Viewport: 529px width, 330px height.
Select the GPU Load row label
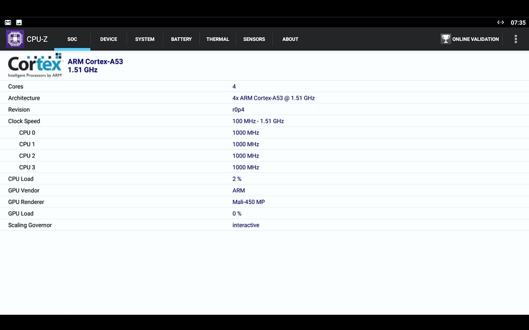21,214
